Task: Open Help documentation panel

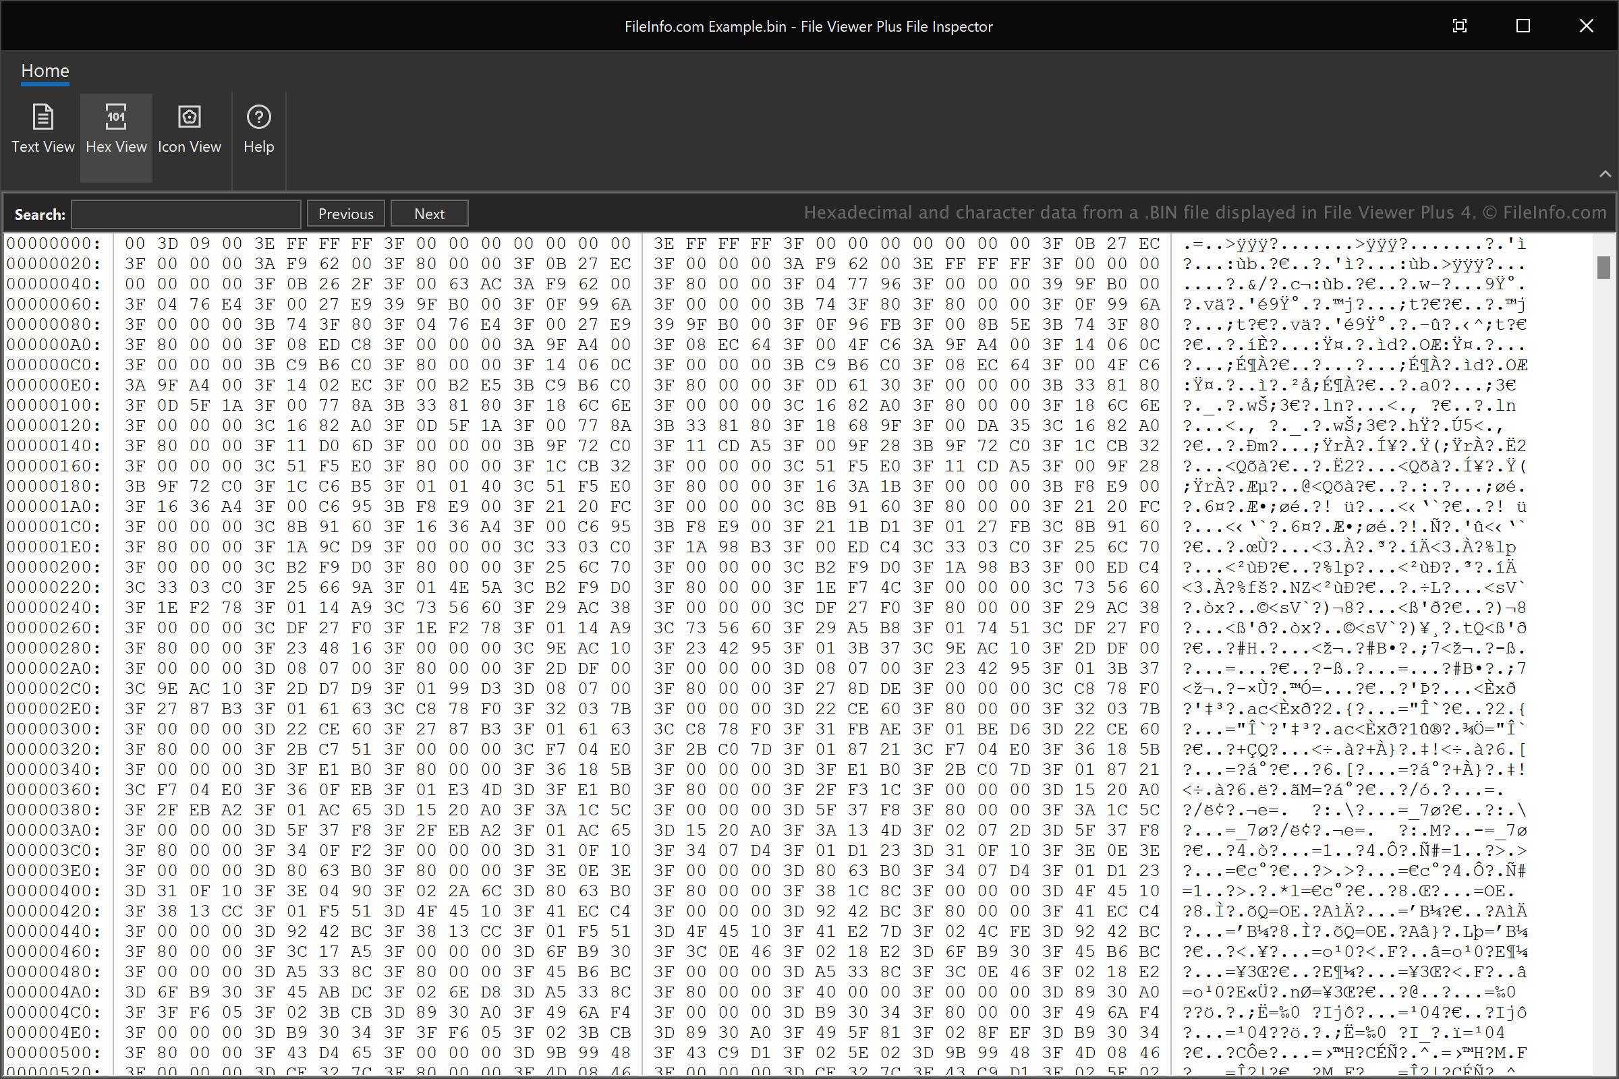Action: pyautogui.click(x=259, y=127)
